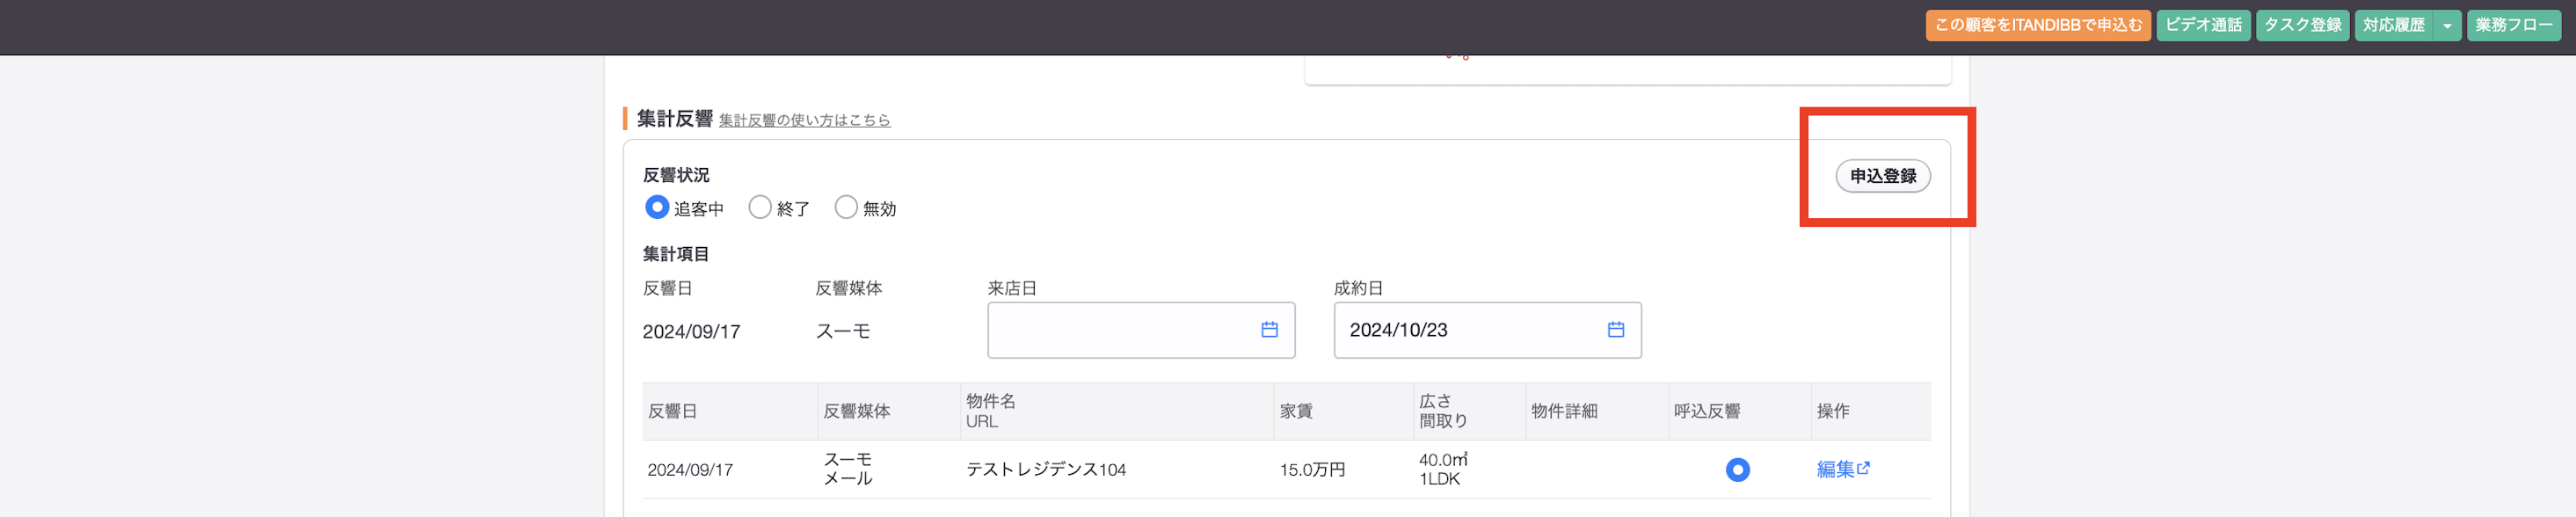Viewport: 2576px width, 517px height.
Task: Click 2024/09/17 in the table row
Action: click(x=689, y=469)
